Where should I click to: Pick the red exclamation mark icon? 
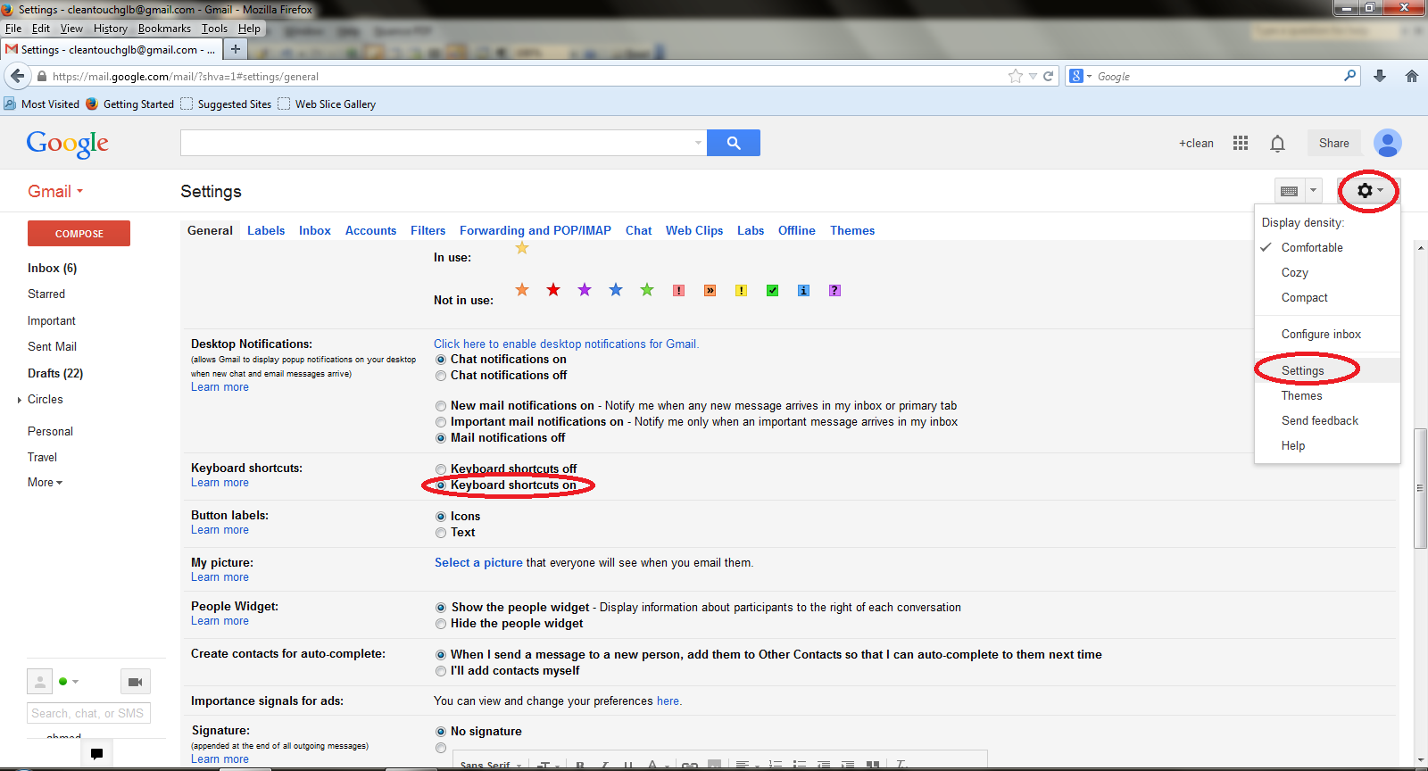tap(678, 291)
